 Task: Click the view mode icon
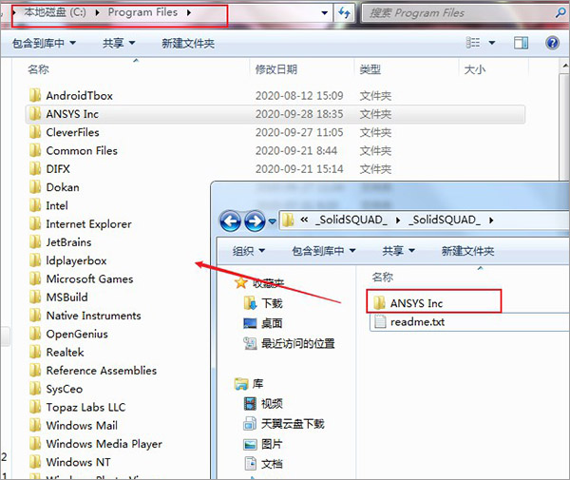[473, 43]
